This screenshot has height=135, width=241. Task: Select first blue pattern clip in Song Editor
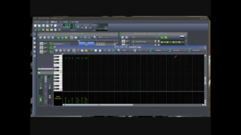tap(82, 44)
